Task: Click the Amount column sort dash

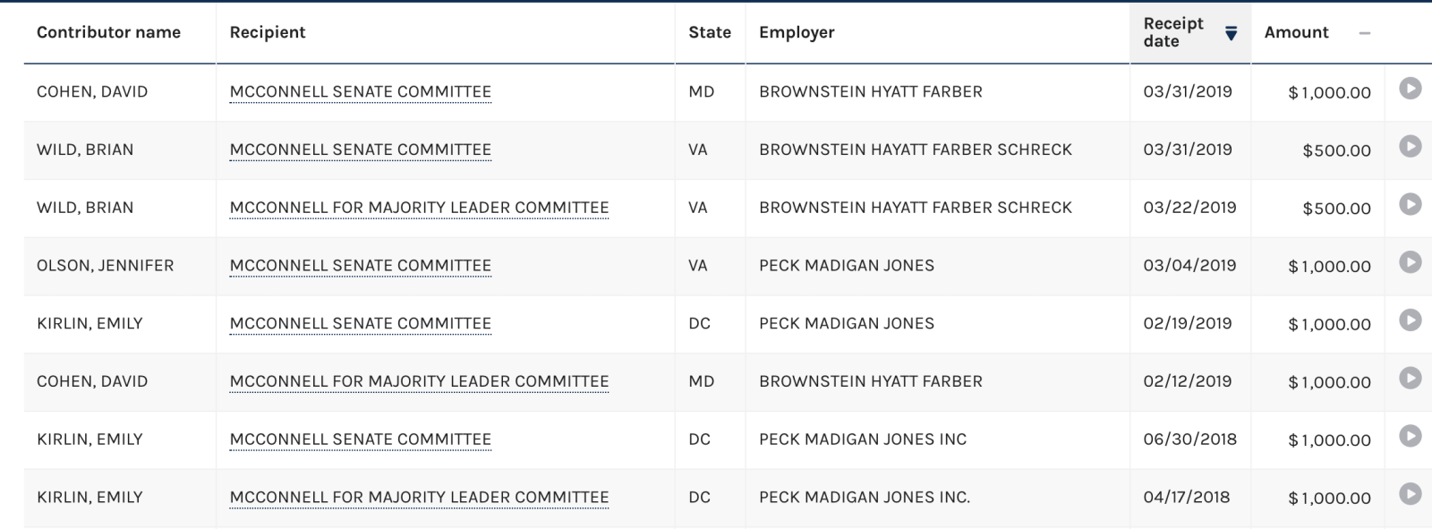Action: 1364,33
